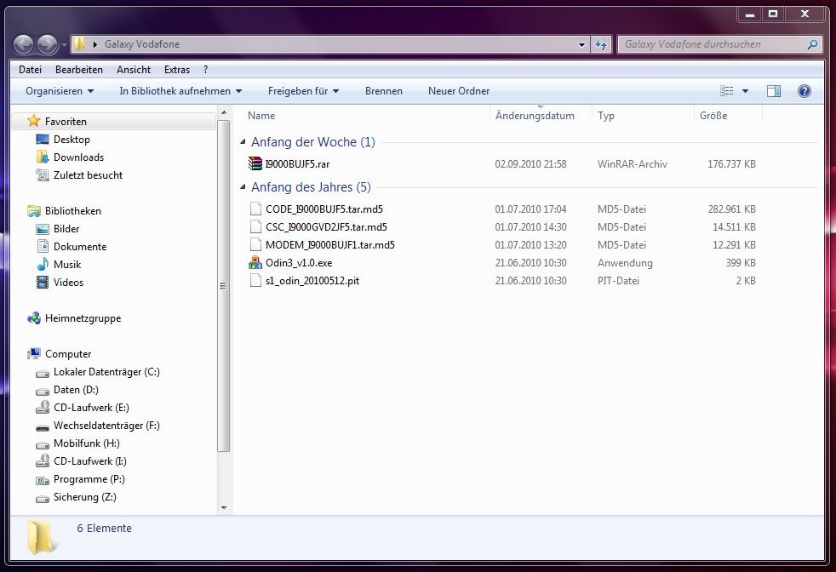The height and width of the screenshot is (572, 836).
Task: Click the blue help icon
Action: point(804,91)
